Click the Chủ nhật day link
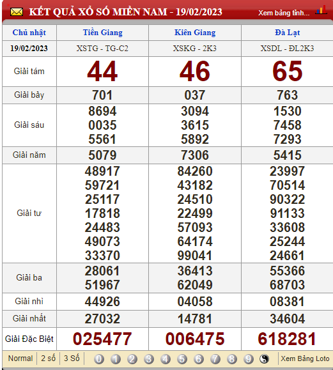This screenshot has width=333, height=370. pyautogui.click(x=29, y=33)
